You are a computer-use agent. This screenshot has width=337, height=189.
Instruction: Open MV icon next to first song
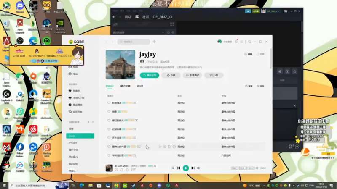click(134, 103)
